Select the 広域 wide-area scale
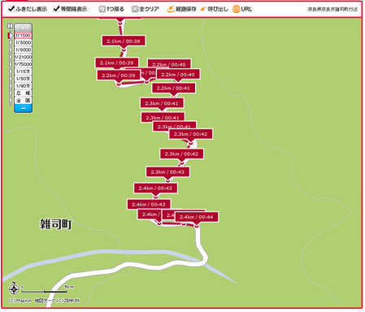The image size is (365, 312). tap(23, 93)
